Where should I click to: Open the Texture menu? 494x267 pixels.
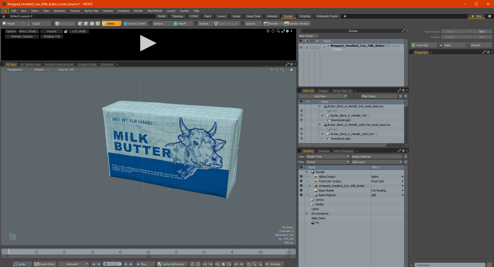tap(75, 11)
